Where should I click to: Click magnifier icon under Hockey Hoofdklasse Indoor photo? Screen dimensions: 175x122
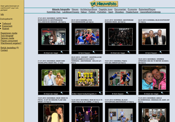tap(100, 93)
